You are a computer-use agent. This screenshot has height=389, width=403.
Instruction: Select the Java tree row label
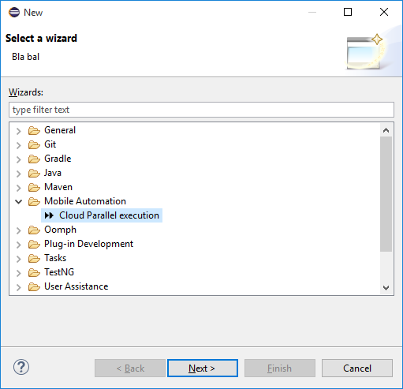coord(53,173)
